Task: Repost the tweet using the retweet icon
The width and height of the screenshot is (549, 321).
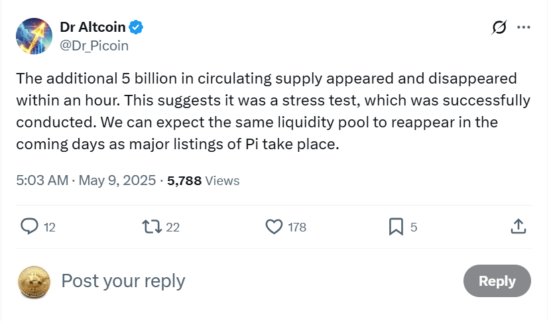Action: [152, 227]
